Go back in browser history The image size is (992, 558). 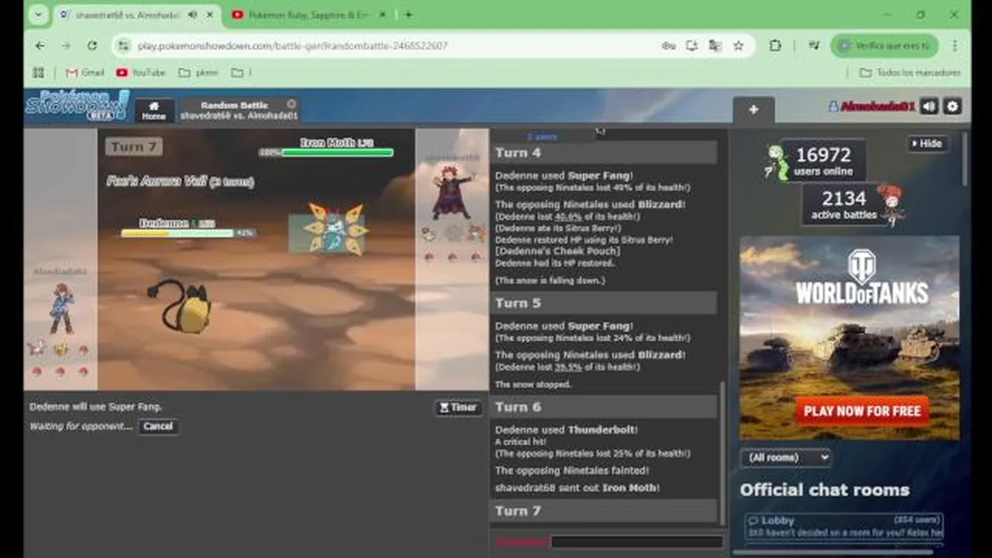pos(40,46)
